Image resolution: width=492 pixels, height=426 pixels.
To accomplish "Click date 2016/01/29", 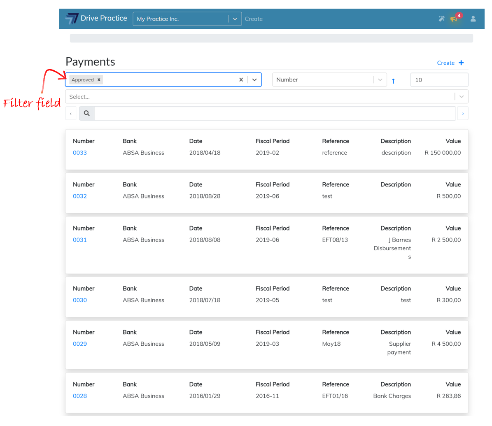I will [x=205, y=396].
